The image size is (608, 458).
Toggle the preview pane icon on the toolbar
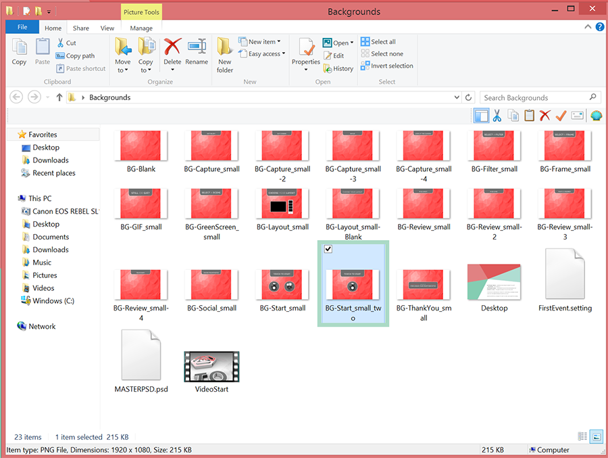click(482, 115)
